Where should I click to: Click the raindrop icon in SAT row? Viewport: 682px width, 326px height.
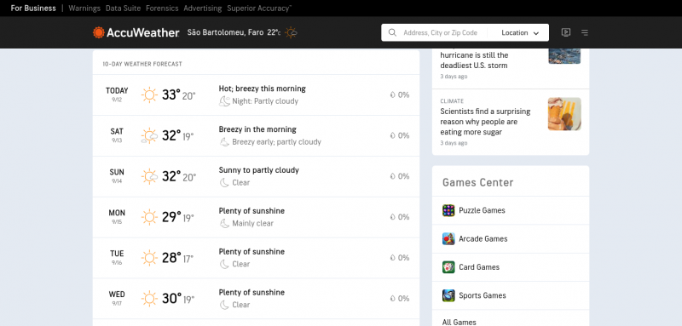(392, 135)
